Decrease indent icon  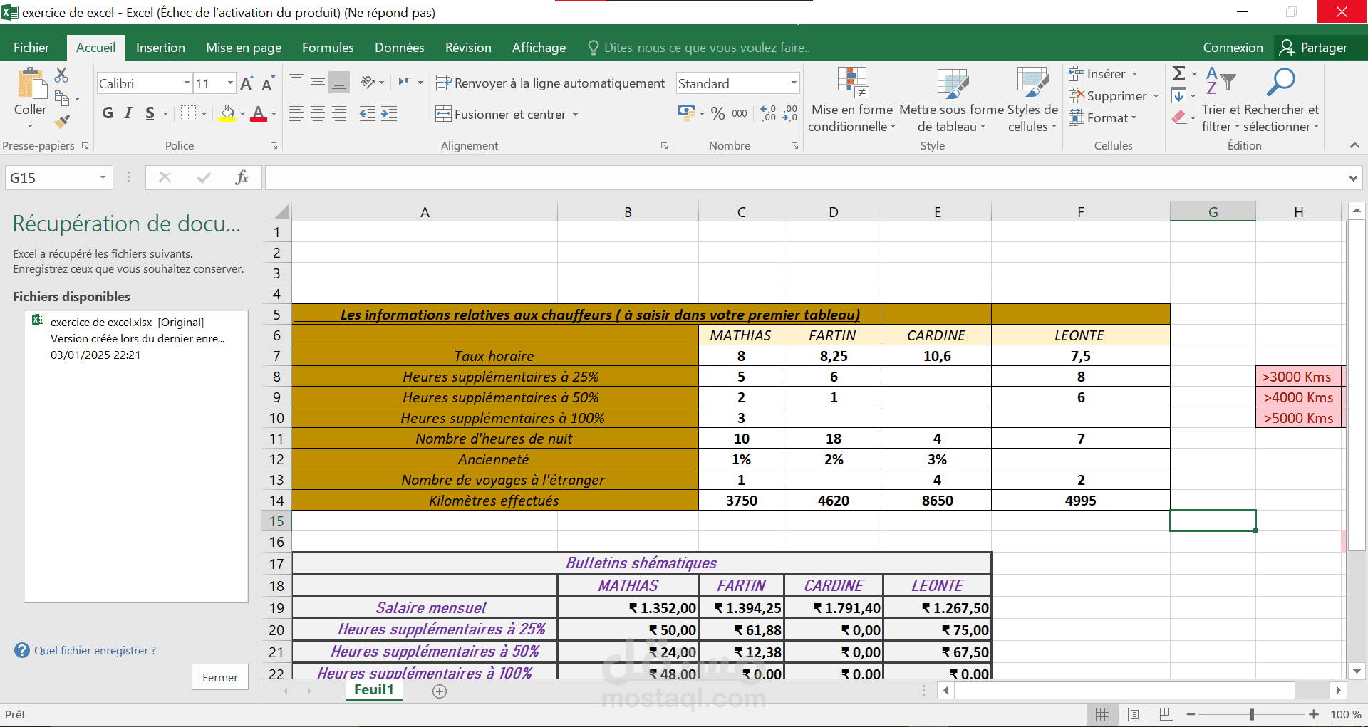point(368,114)
